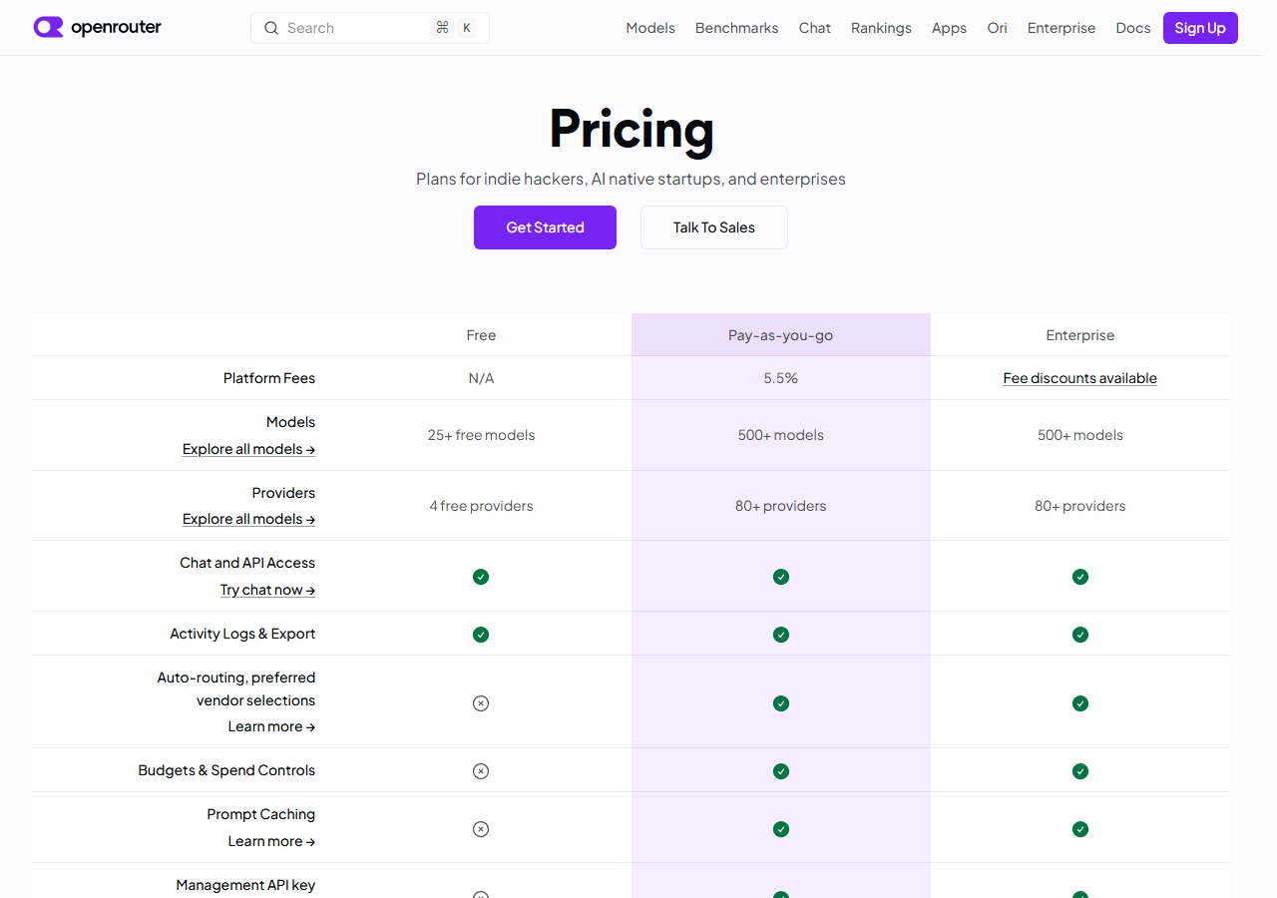Viewport: 1277px width, 898px height.
Task: Click the Pay-as-you-go checkmark for Activity Logs & Export
Action: (781, 635)
